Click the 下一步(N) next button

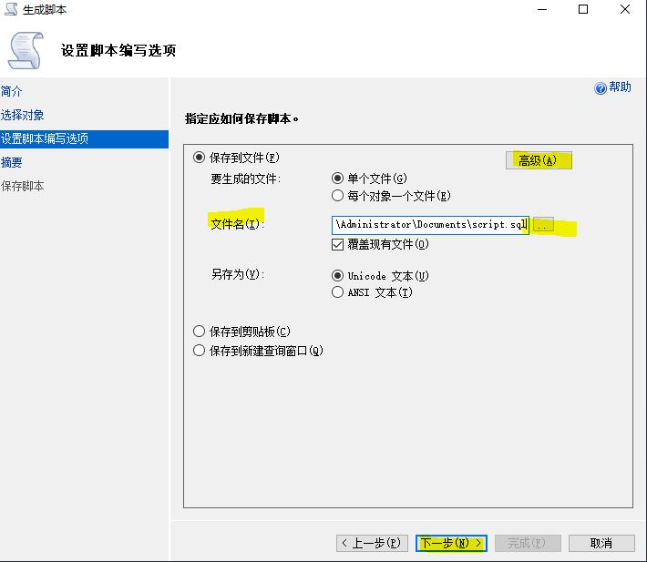[451, 543]
